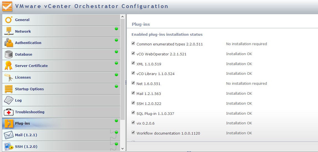Viewport: 318px width, 152px height.
Task: Click the General sun icon in sidebar
Action: (x=9, y=20)
